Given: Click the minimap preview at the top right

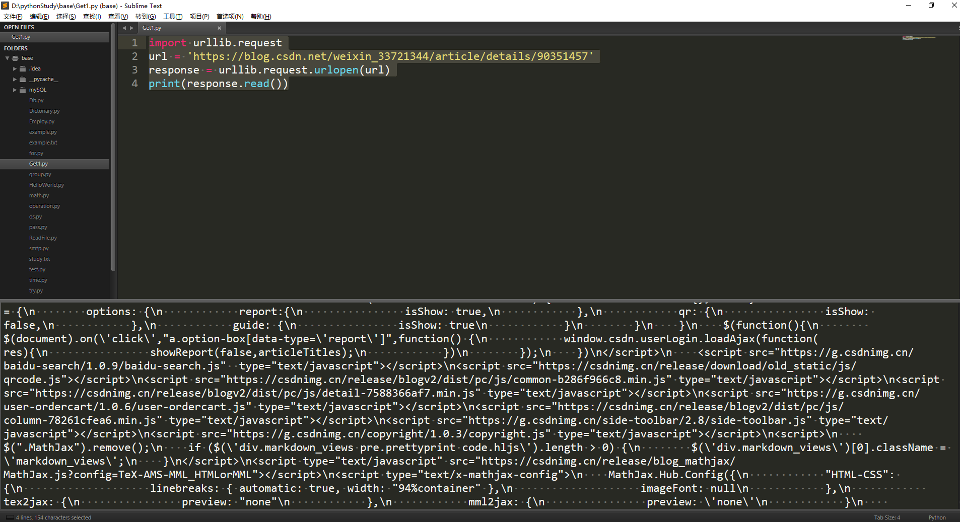Looking at the screenshot, I should [x=920, y=38].
